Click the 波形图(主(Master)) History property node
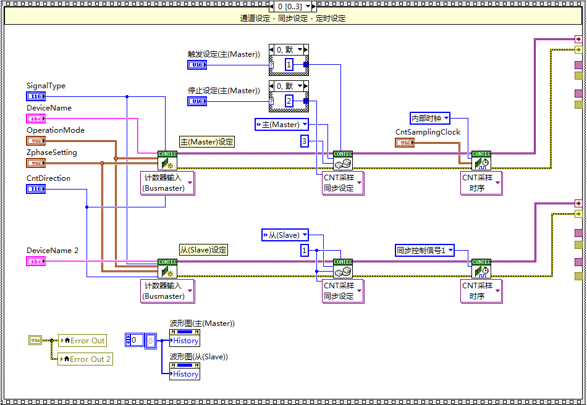587x405 pixels. [185, 340]
